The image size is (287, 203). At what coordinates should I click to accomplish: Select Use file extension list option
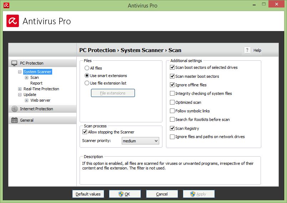(x=87, y=83)
